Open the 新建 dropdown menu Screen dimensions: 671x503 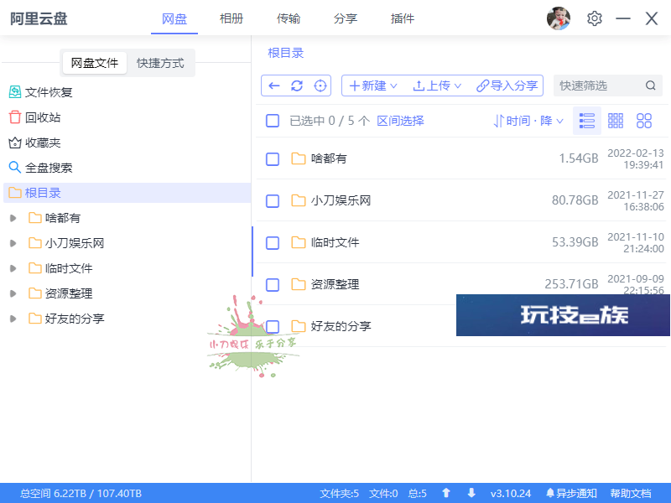[x=373, y=86]
